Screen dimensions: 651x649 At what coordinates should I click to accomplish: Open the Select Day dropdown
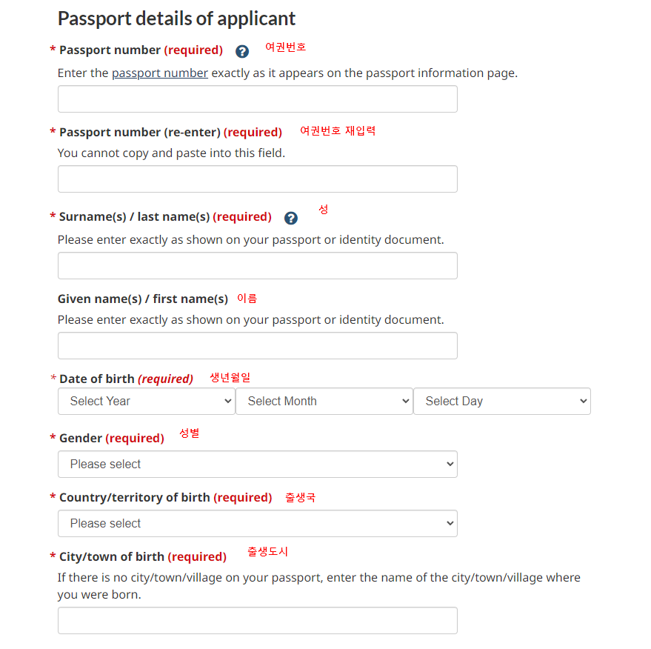click(x=501, y=401)
